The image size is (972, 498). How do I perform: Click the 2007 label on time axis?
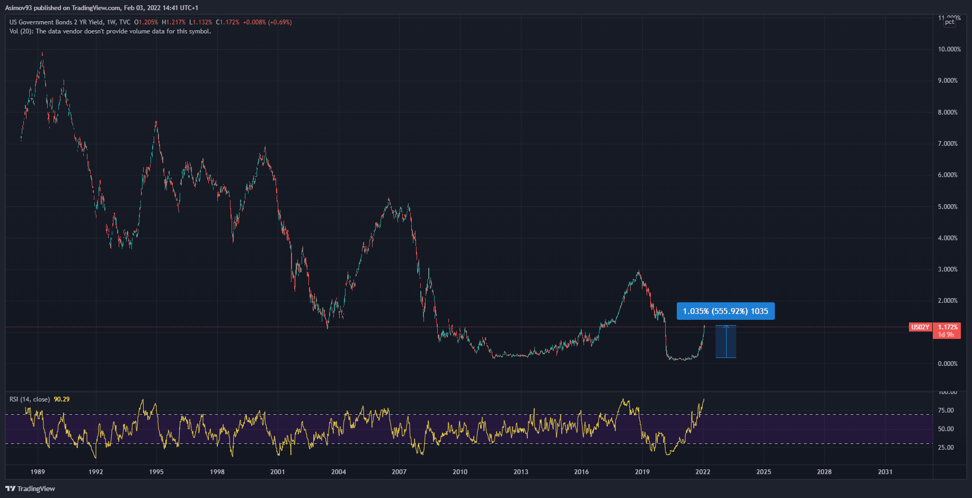(x=399, y=471)
